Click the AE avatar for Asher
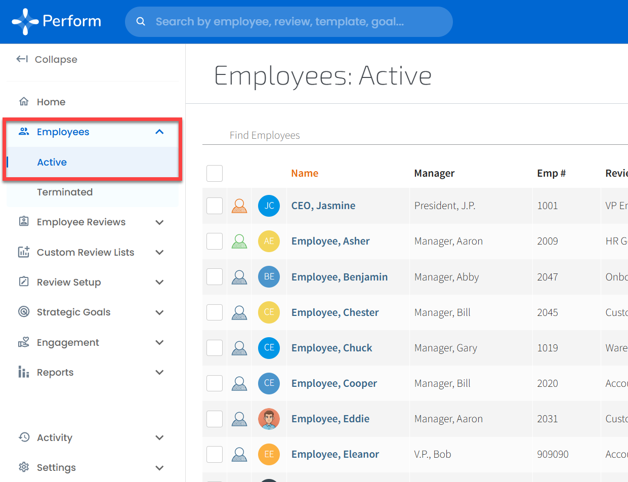Screen dimensions: 628x482 269,241
